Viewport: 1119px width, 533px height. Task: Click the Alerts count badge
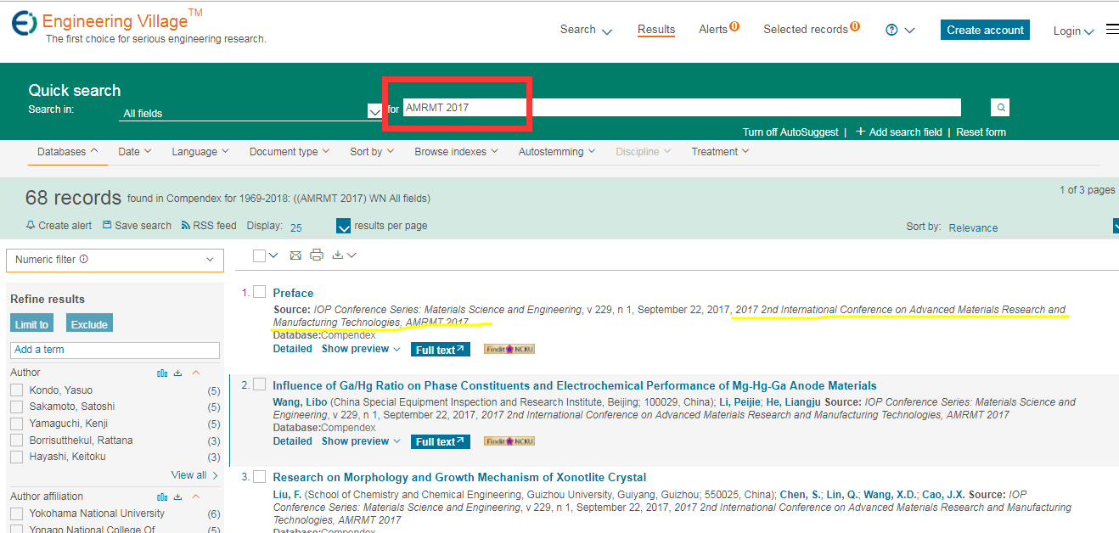click(734, 26)
